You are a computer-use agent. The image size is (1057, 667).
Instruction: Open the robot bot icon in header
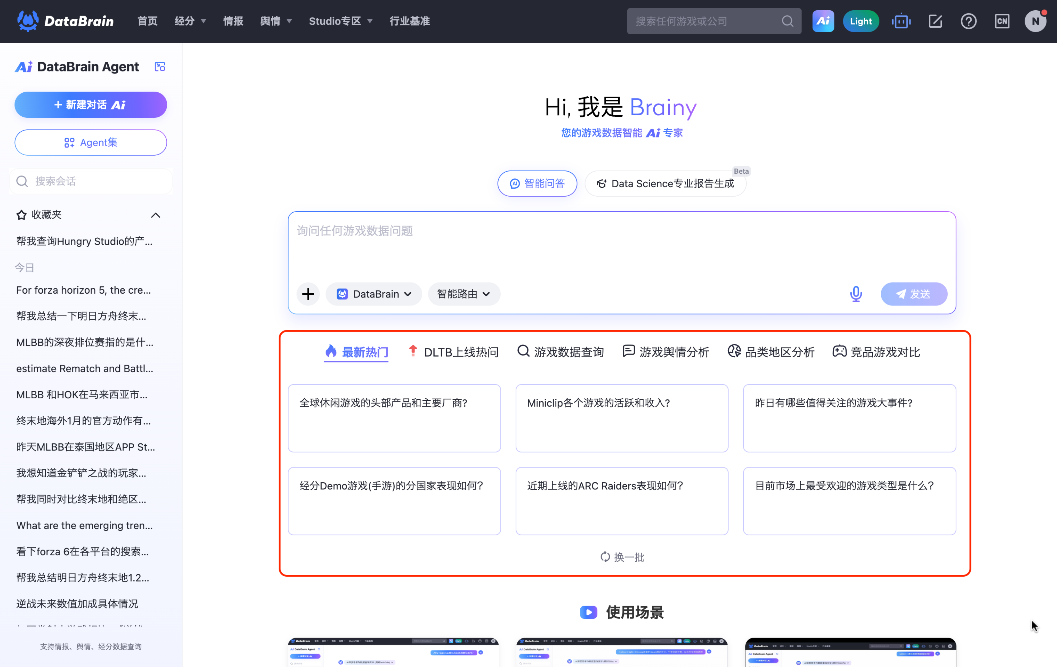901,21
